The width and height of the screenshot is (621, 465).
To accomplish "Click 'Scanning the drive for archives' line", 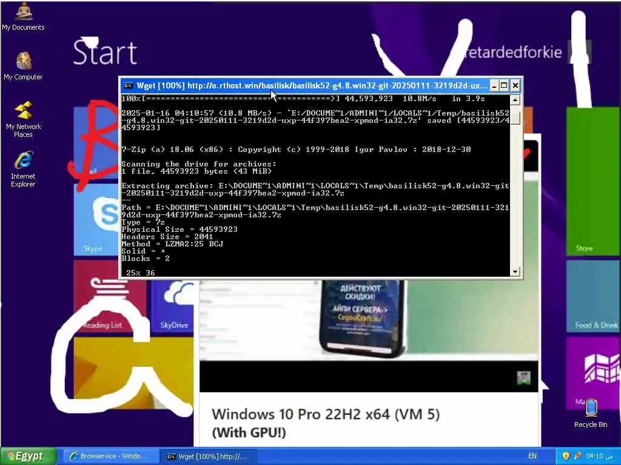I will (199, 164).
